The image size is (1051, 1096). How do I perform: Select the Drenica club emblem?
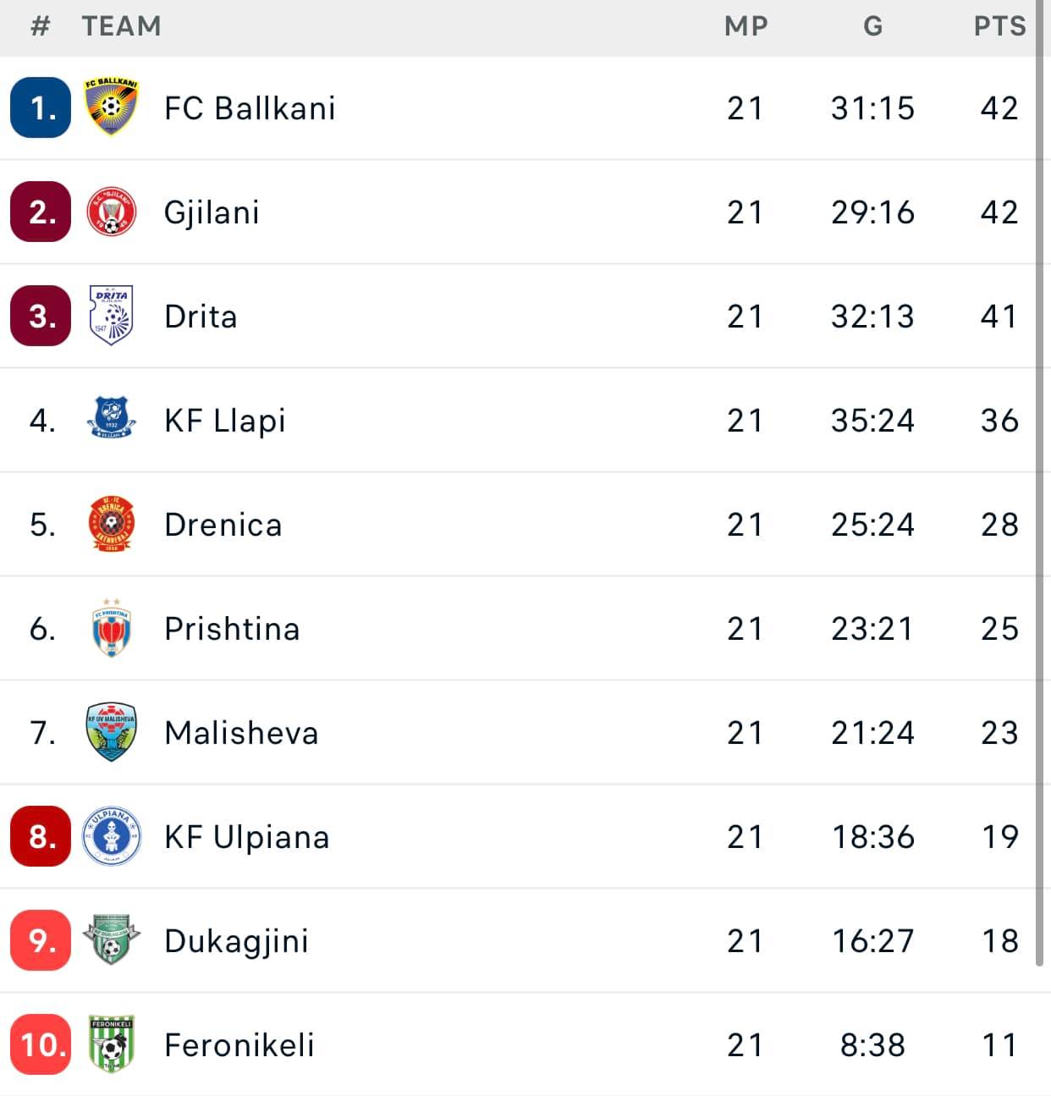(x=111, y=524)
